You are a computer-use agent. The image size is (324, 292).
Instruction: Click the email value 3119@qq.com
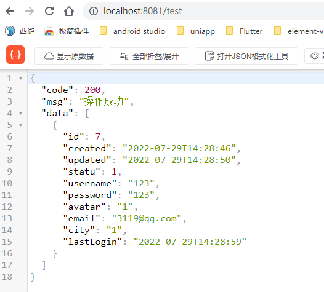(147, 218)
